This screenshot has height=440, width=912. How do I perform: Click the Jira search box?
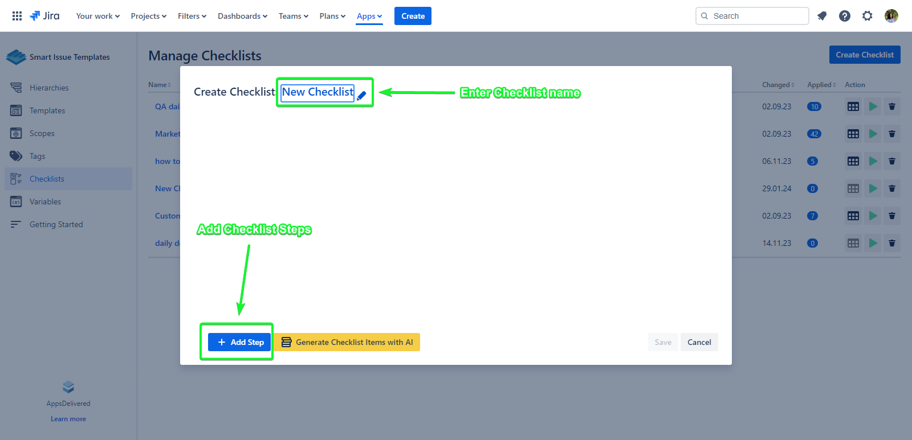(x=752, y=16)
